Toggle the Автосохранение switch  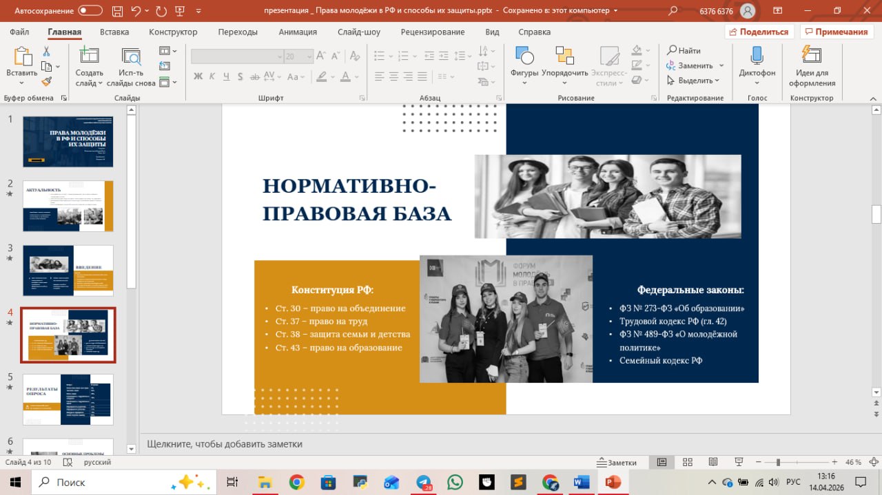[x=90, y=11]
